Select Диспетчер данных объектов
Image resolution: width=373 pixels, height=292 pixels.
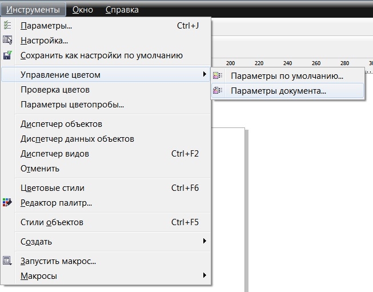77,139
